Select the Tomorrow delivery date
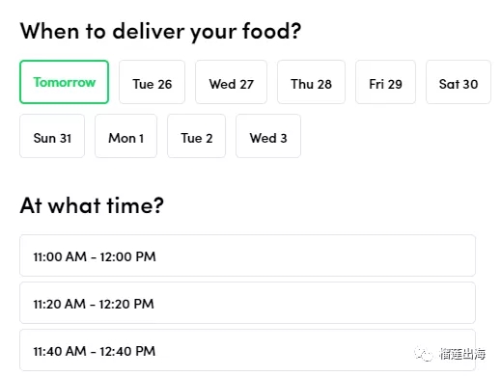 (x=64, y=82)
